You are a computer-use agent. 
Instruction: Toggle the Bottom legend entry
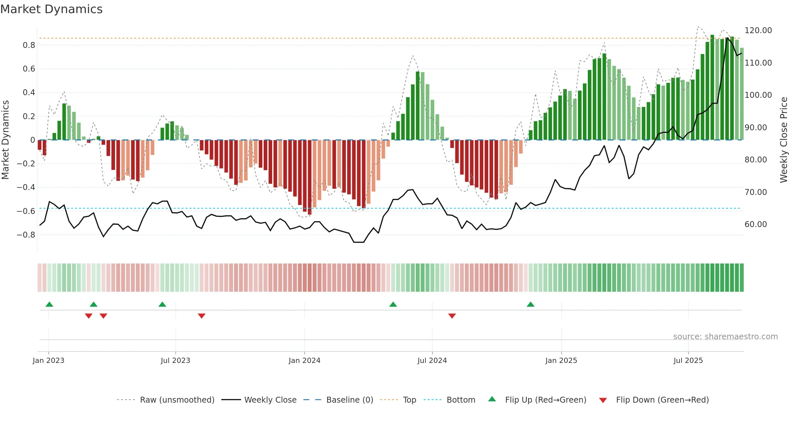pyautogui.click(x=449, y=400)
